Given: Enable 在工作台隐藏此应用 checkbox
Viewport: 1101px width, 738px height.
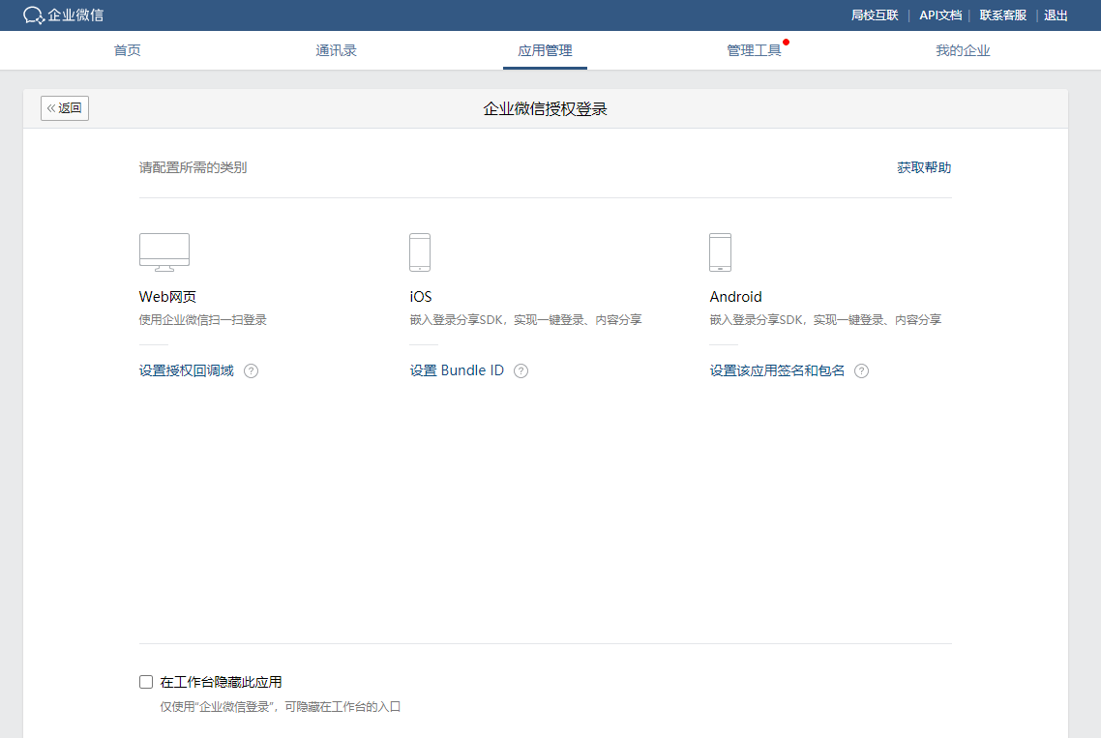Looking at the screenshot, I should [146, 682].
